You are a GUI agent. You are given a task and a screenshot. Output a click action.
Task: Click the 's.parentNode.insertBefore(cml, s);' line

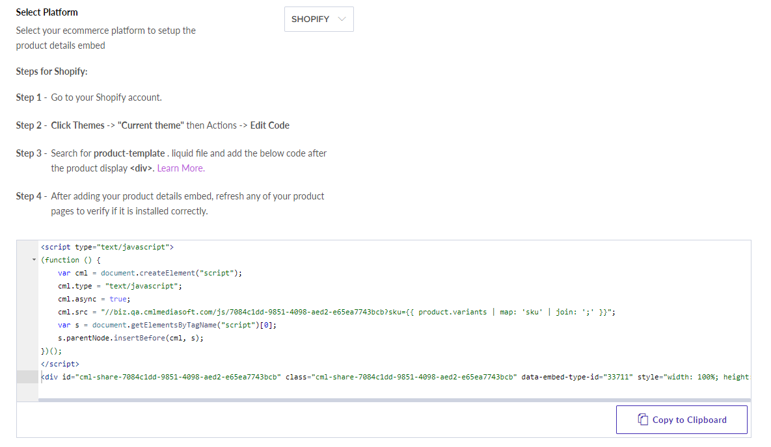point(130,338)
